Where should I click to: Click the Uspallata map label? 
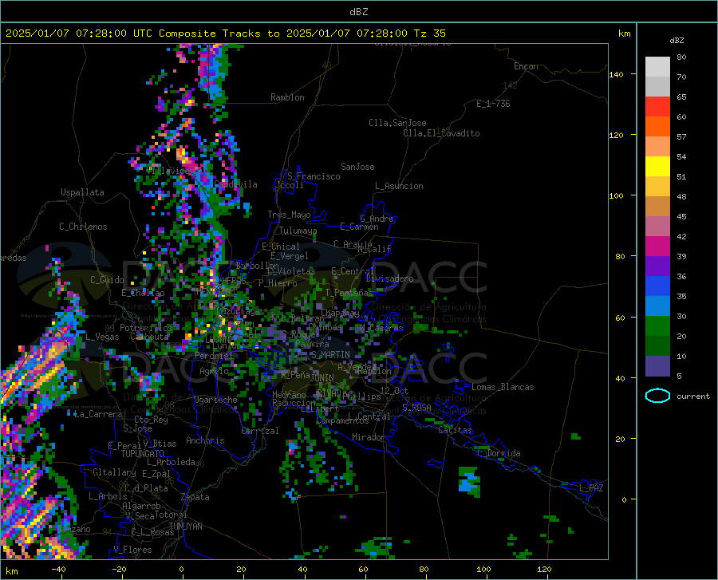[82, 192]
